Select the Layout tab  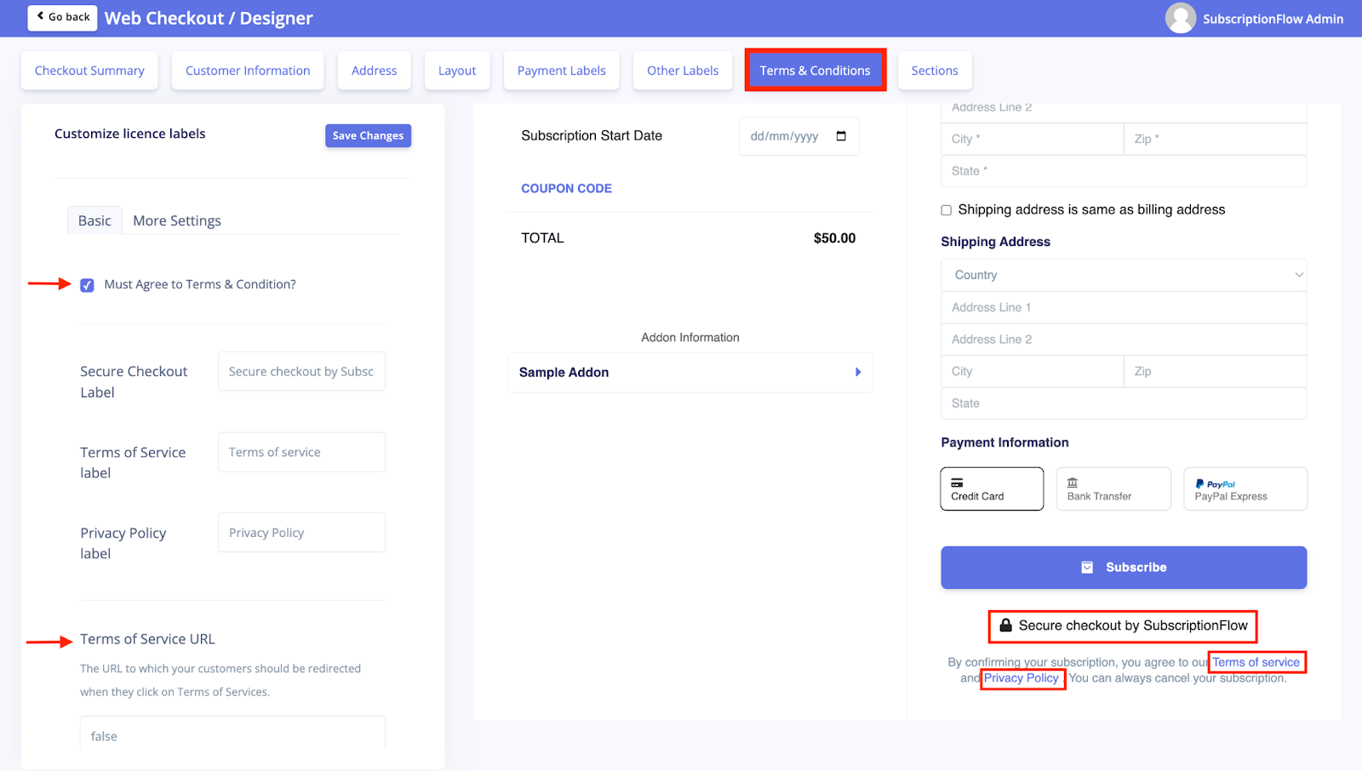[457, 71]
